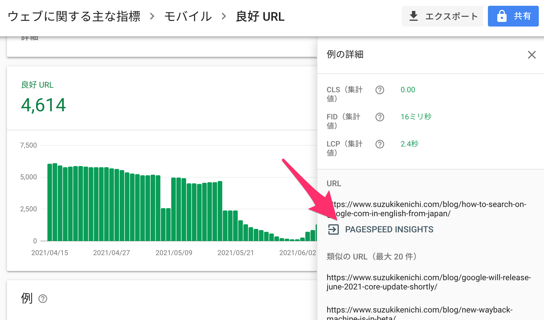Click the 共有 share button
Screen dimensions: 544x320
pyautogui.click(x=513, y=16)
